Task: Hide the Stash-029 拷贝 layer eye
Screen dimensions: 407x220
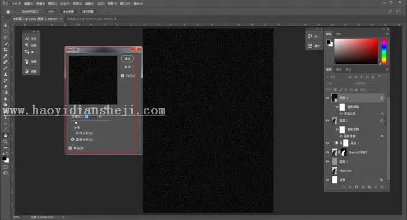Action: (x=327, y=152)
